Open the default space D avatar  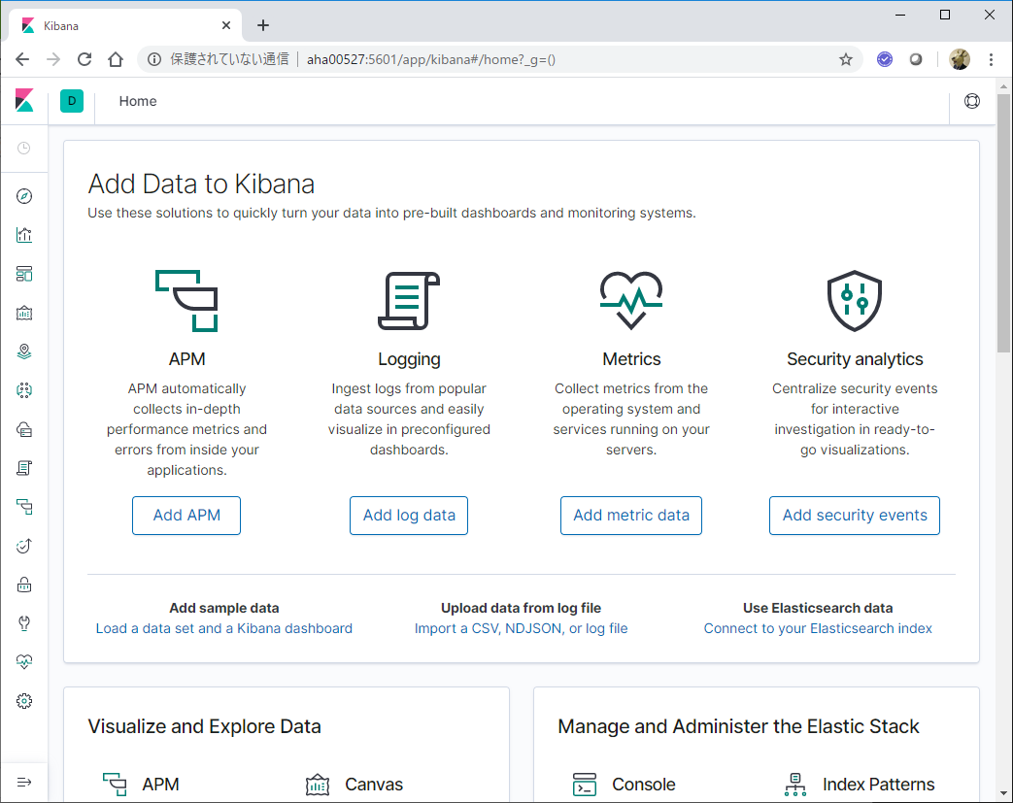click(72, 101)
